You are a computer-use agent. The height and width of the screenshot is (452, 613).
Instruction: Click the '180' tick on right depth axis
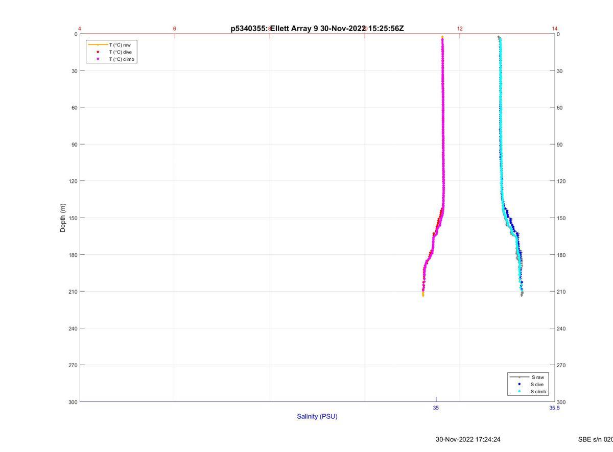tap(562, 255)
